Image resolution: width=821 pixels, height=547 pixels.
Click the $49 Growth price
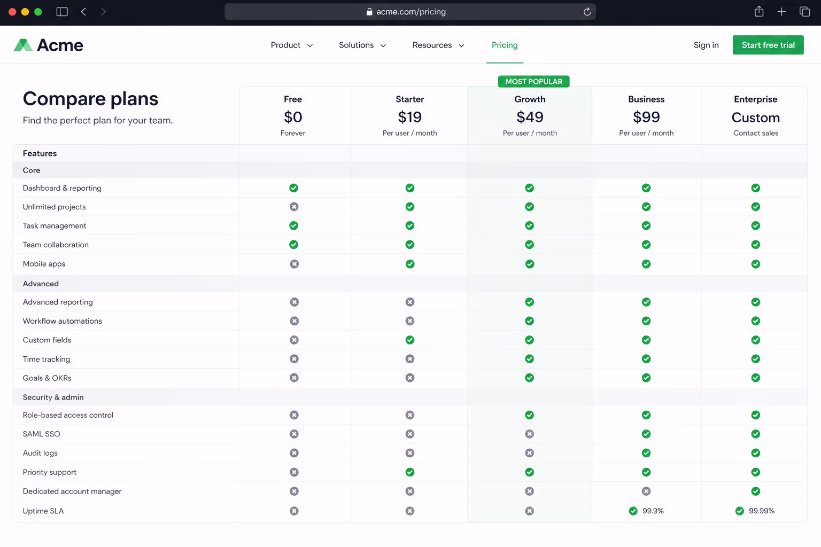click(530, 117)
